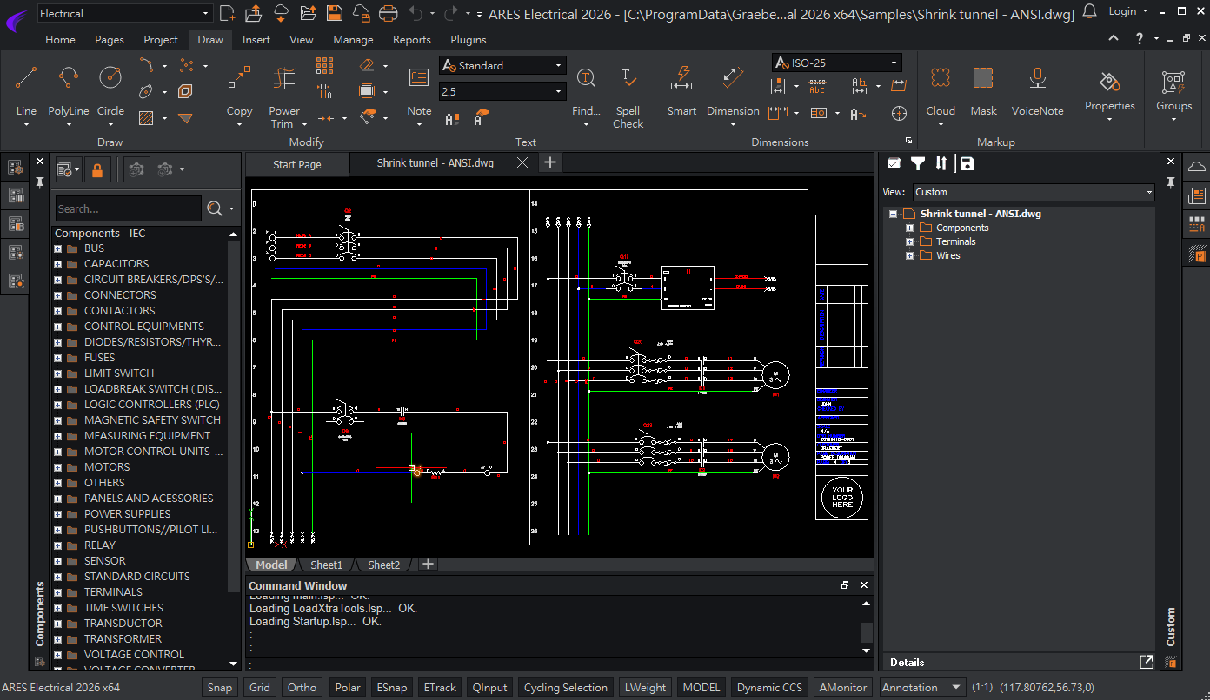The height and width of the screenshot is (700, 1210).
Task: Toggle ESnap in the status bar
Action: coord(391,687)
